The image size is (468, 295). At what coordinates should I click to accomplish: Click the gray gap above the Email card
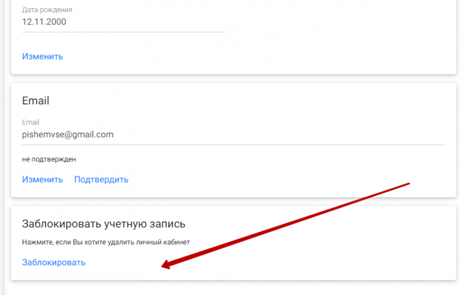(x=234, y=78)
